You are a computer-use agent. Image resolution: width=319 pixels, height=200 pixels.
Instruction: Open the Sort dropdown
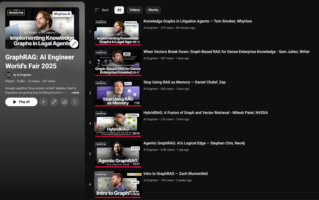(102, 10)
